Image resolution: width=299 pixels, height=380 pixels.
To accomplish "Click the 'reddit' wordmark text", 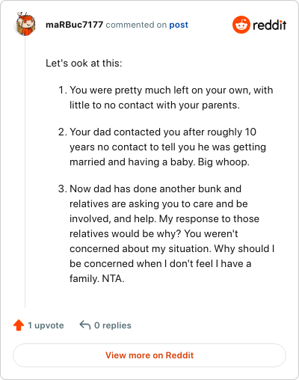I will coord(269,25).
